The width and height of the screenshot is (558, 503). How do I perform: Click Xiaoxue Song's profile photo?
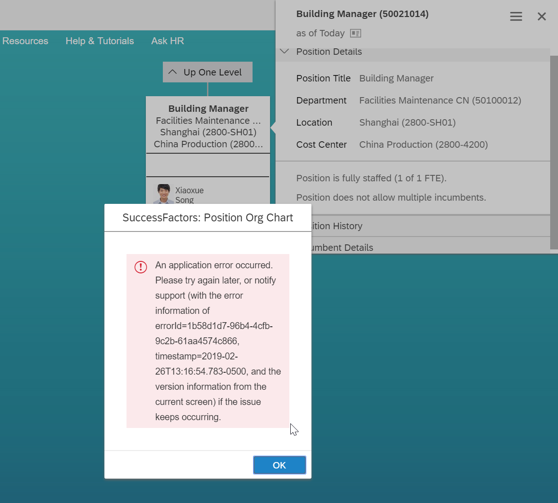click(x=163, y=194)
